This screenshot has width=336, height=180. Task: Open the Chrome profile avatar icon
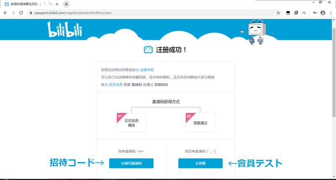[x=323, y=13]
